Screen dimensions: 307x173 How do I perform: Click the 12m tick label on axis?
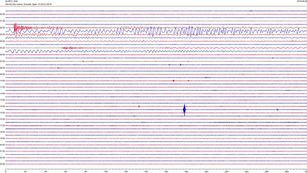click(x=126, y=172)
